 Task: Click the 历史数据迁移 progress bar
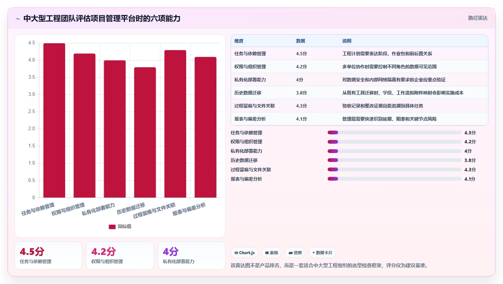point(394,160)
